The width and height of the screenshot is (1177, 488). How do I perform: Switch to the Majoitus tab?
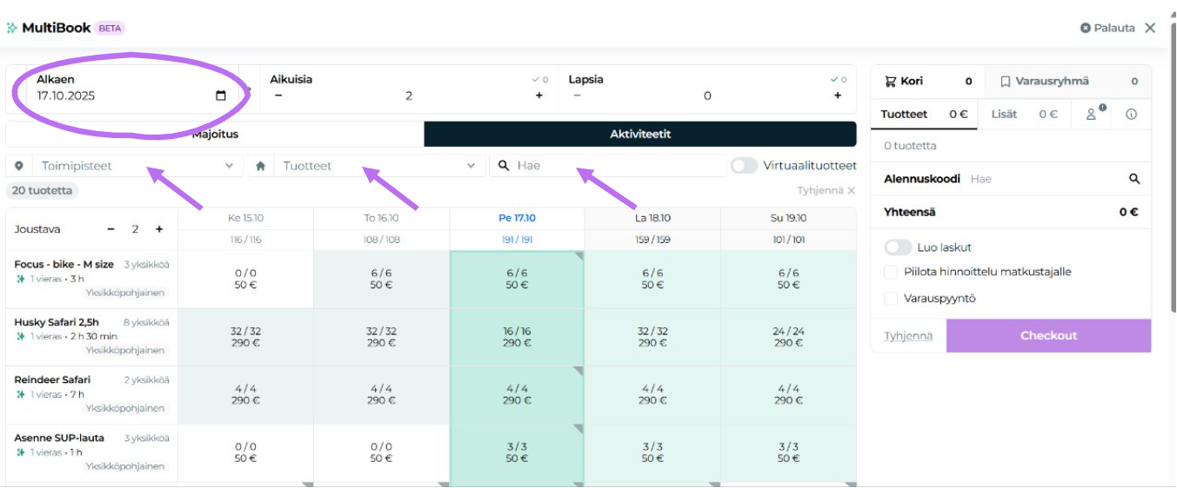click(215, 135)
